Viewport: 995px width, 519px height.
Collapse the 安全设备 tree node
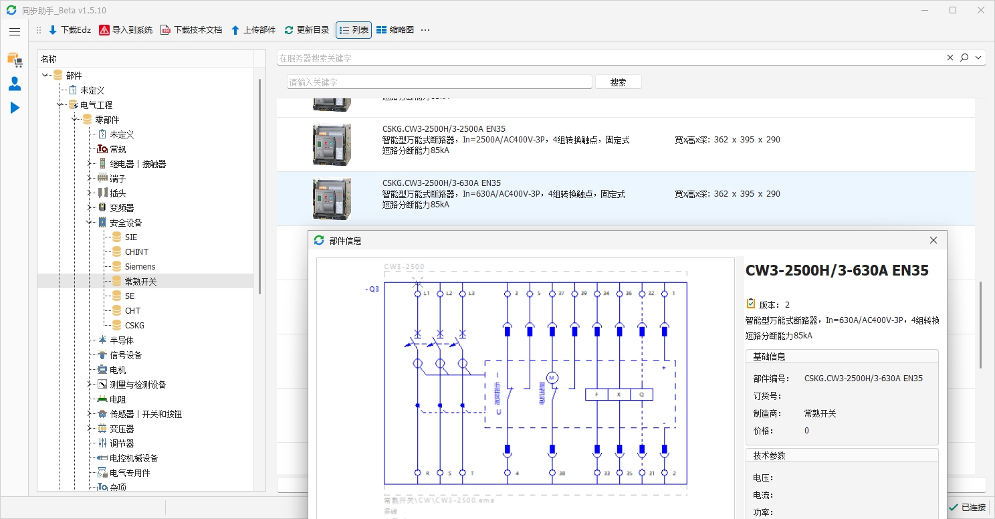pyautogui.click(x=90, y=223)
